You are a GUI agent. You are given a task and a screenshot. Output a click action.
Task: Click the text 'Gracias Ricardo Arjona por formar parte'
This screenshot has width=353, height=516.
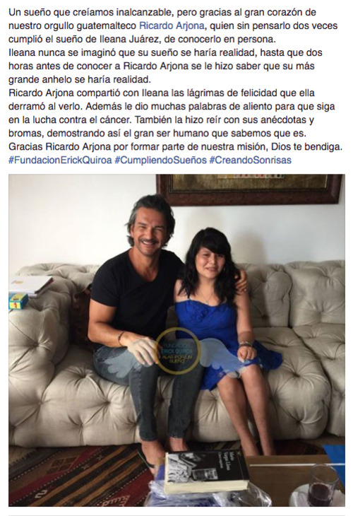[119, 147]
